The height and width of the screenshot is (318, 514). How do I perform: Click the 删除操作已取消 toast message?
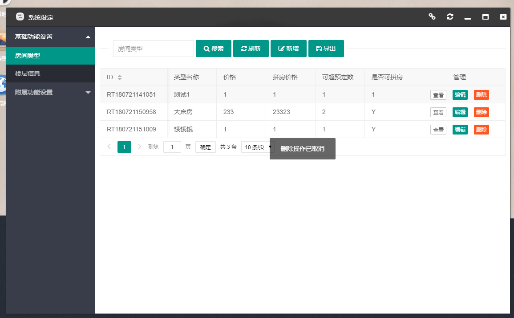tap(303, 149)
